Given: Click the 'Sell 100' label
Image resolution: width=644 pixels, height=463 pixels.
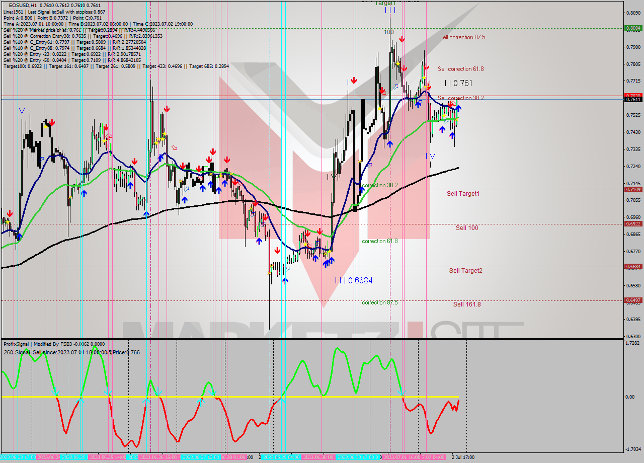Looking at the screenshot, I should click(467, 228).
